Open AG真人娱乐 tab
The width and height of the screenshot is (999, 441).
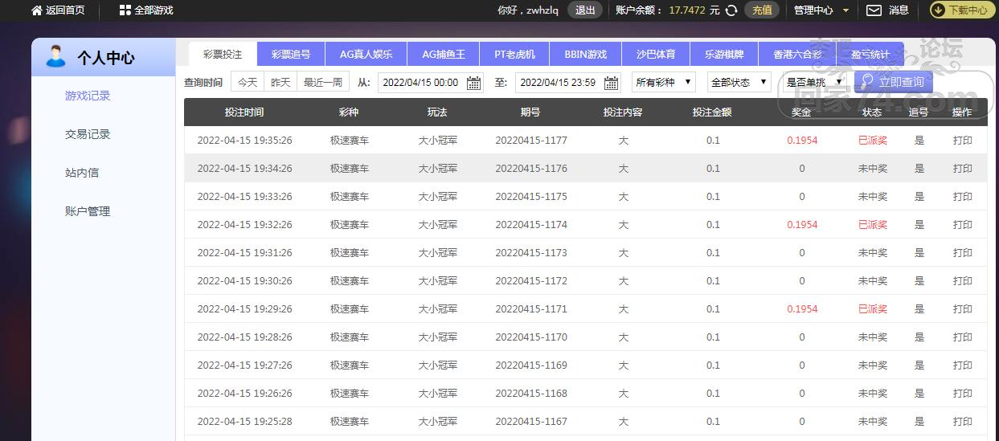[x=366, y=54]
